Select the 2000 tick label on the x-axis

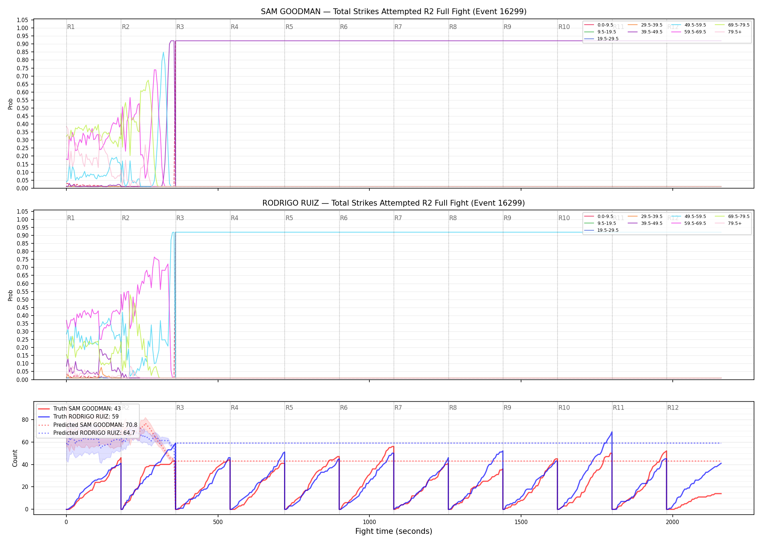(x=672, y=522)
